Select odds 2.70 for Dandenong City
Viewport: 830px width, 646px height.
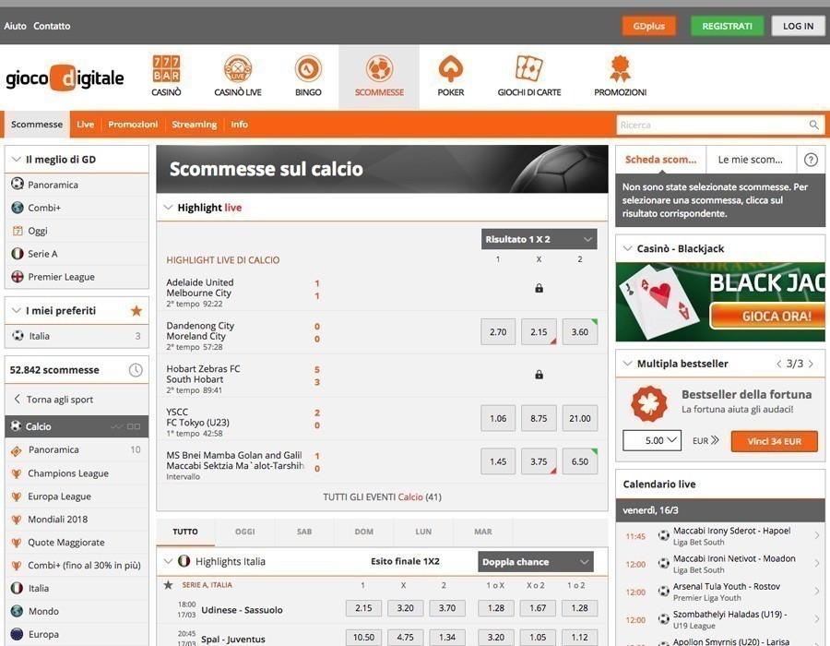point(498,332)
